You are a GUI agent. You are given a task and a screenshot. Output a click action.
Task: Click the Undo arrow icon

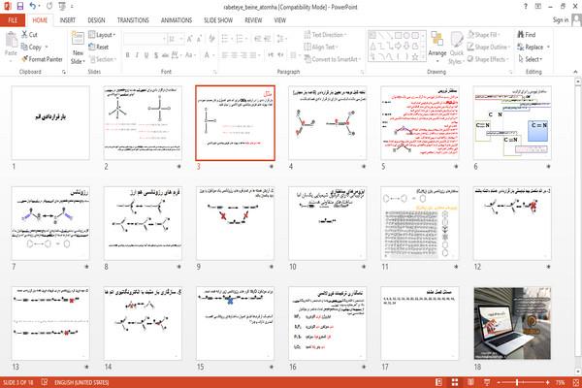point(32,6)
